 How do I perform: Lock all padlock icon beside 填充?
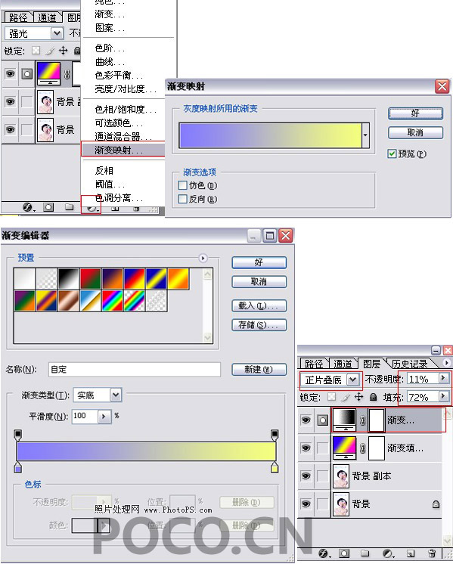point(373,397)
